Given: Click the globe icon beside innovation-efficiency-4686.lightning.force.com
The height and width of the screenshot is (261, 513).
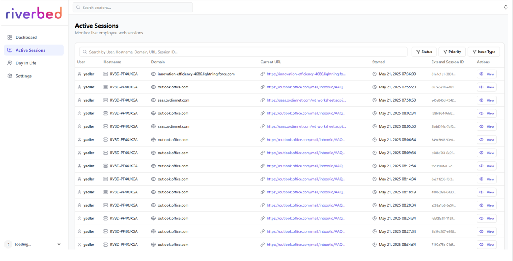Looking at the screenshot, I should pyautogui.click(x=153, y=74).
